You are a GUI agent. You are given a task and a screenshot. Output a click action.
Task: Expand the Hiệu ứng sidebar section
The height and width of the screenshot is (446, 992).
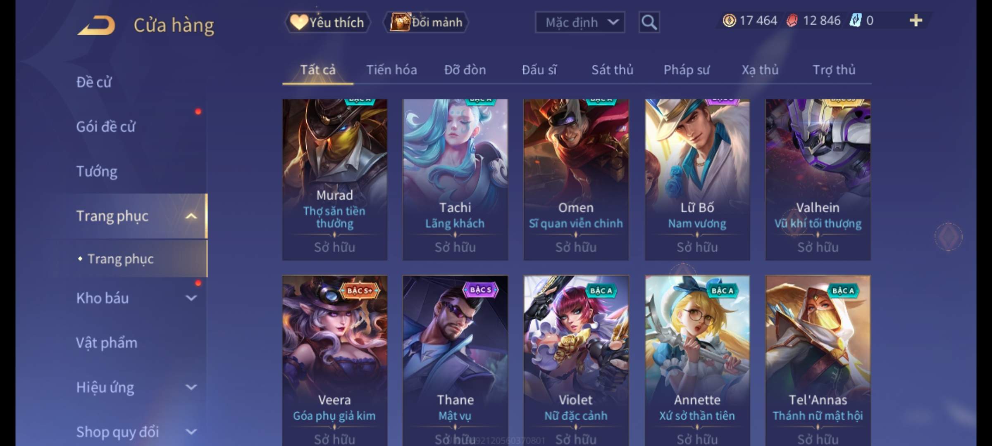click(191, 387)
